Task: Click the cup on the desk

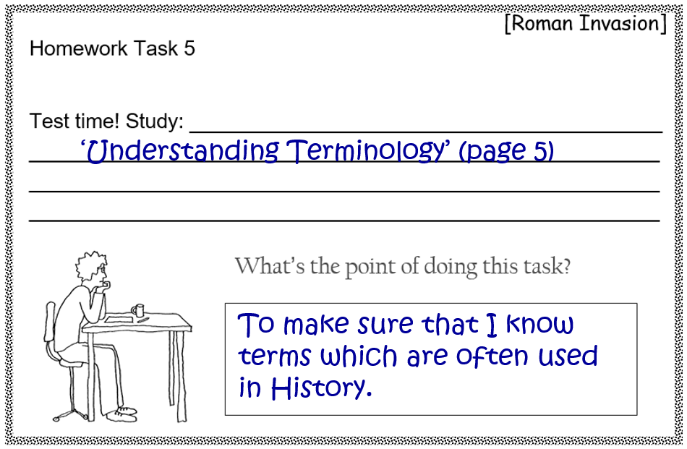Action: coord(138,310)
